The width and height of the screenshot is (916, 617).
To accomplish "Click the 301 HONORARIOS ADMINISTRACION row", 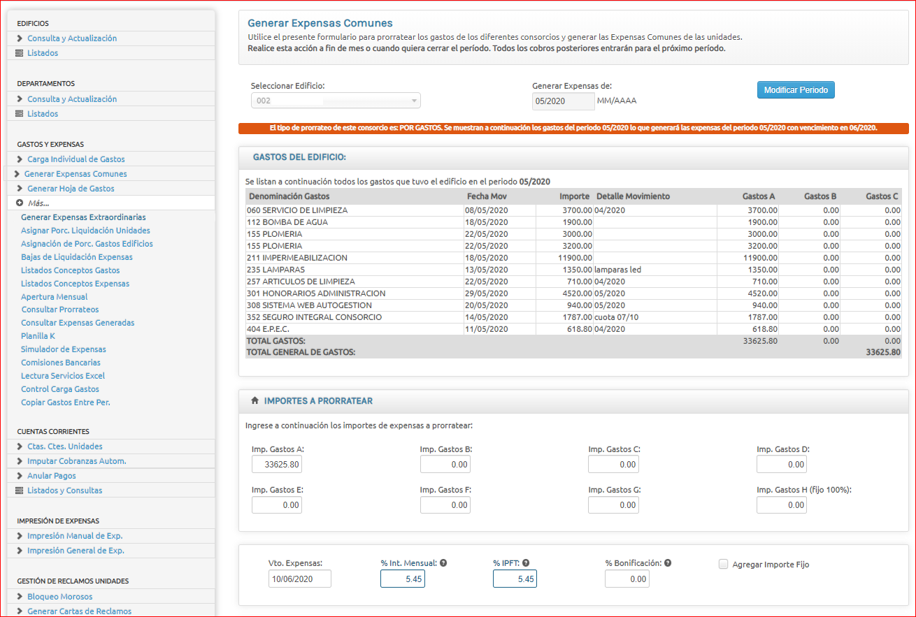I will (573, 293).
